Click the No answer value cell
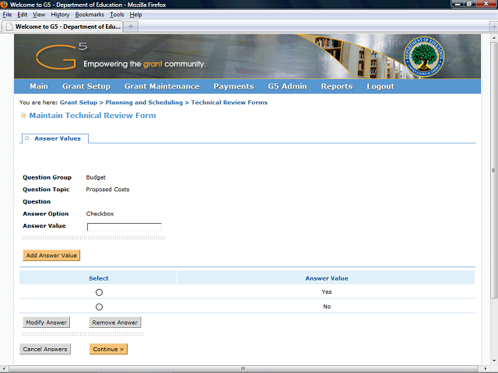498x373 pixels. [x=327, y=306]
